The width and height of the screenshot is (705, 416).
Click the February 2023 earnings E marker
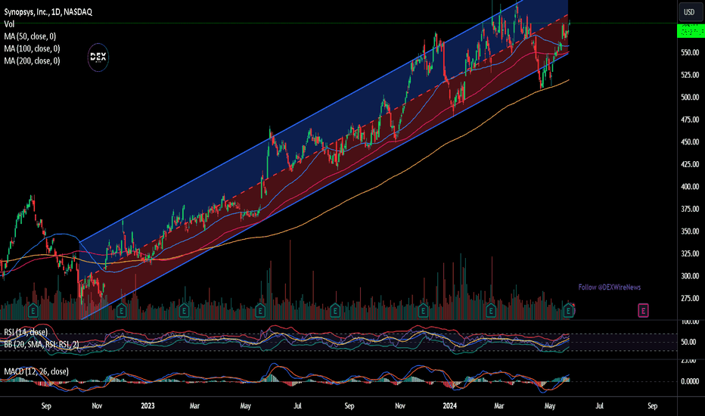[x=184, y=310]
